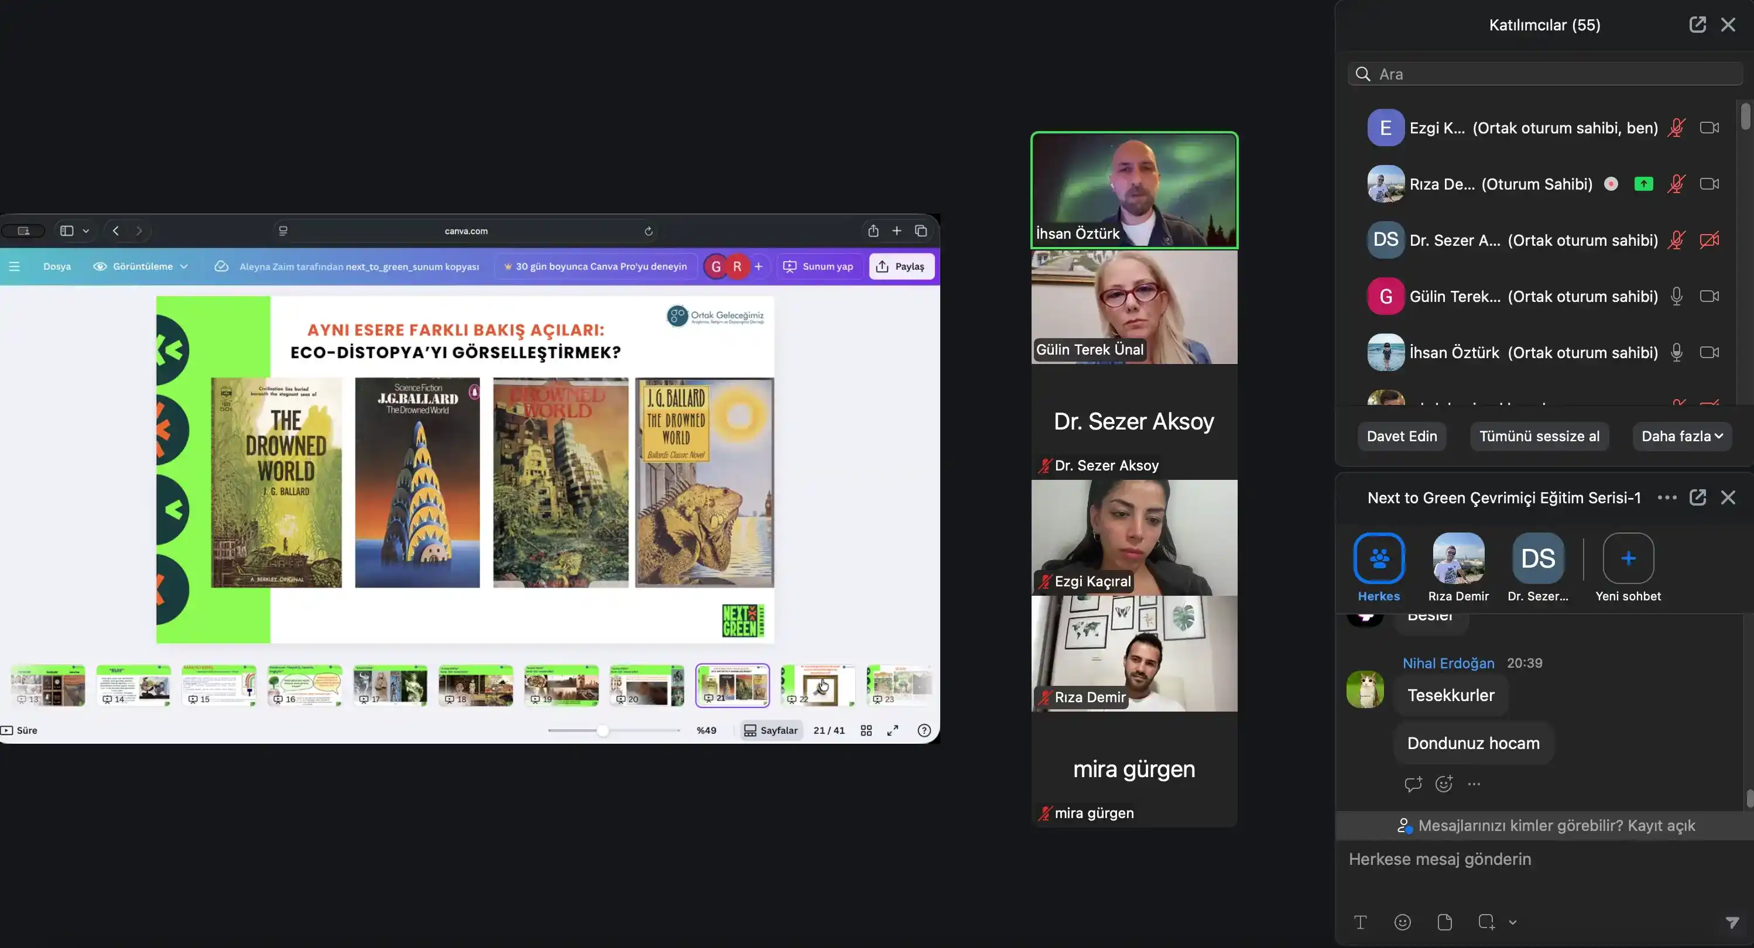Pop out the Katılımcılar participants panel
Viewport: 1754px width, 948px height.
point(1697,25)
